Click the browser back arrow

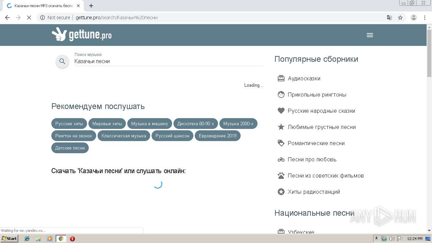7,18
